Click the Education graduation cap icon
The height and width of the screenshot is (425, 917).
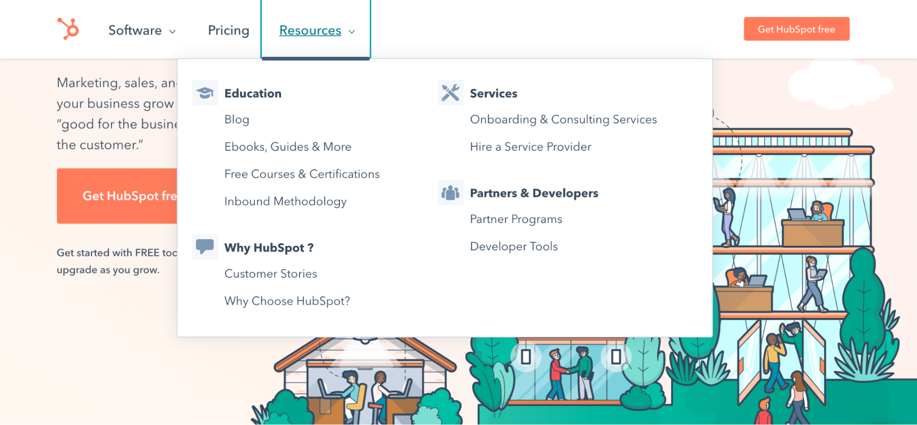tap(205, 93)
